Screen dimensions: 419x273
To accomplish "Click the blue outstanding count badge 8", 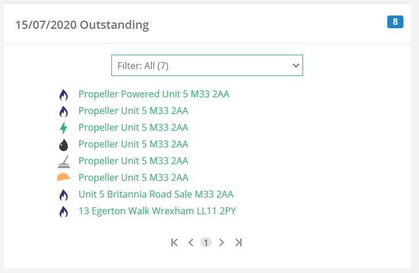I will pos(395,22).
